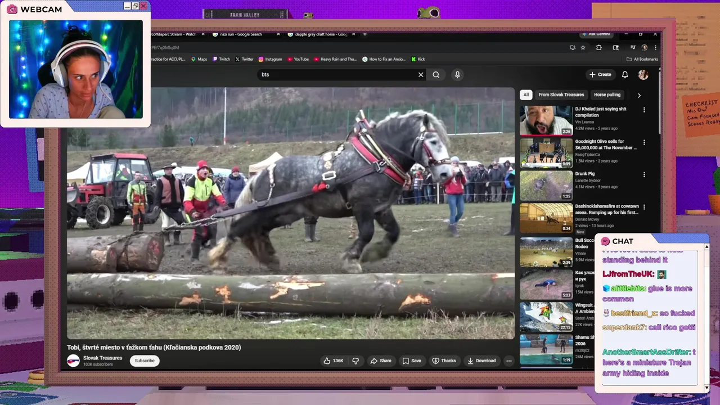This screenshot has height=405, width=720.
Task: Open the media controls icon in Chrome toolbar
Action: (633, 48)
